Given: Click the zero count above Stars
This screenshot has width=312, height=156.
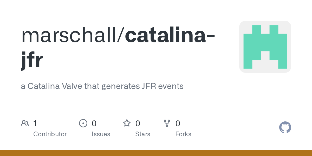Looking at the screenshot, I should pos(138,123).
